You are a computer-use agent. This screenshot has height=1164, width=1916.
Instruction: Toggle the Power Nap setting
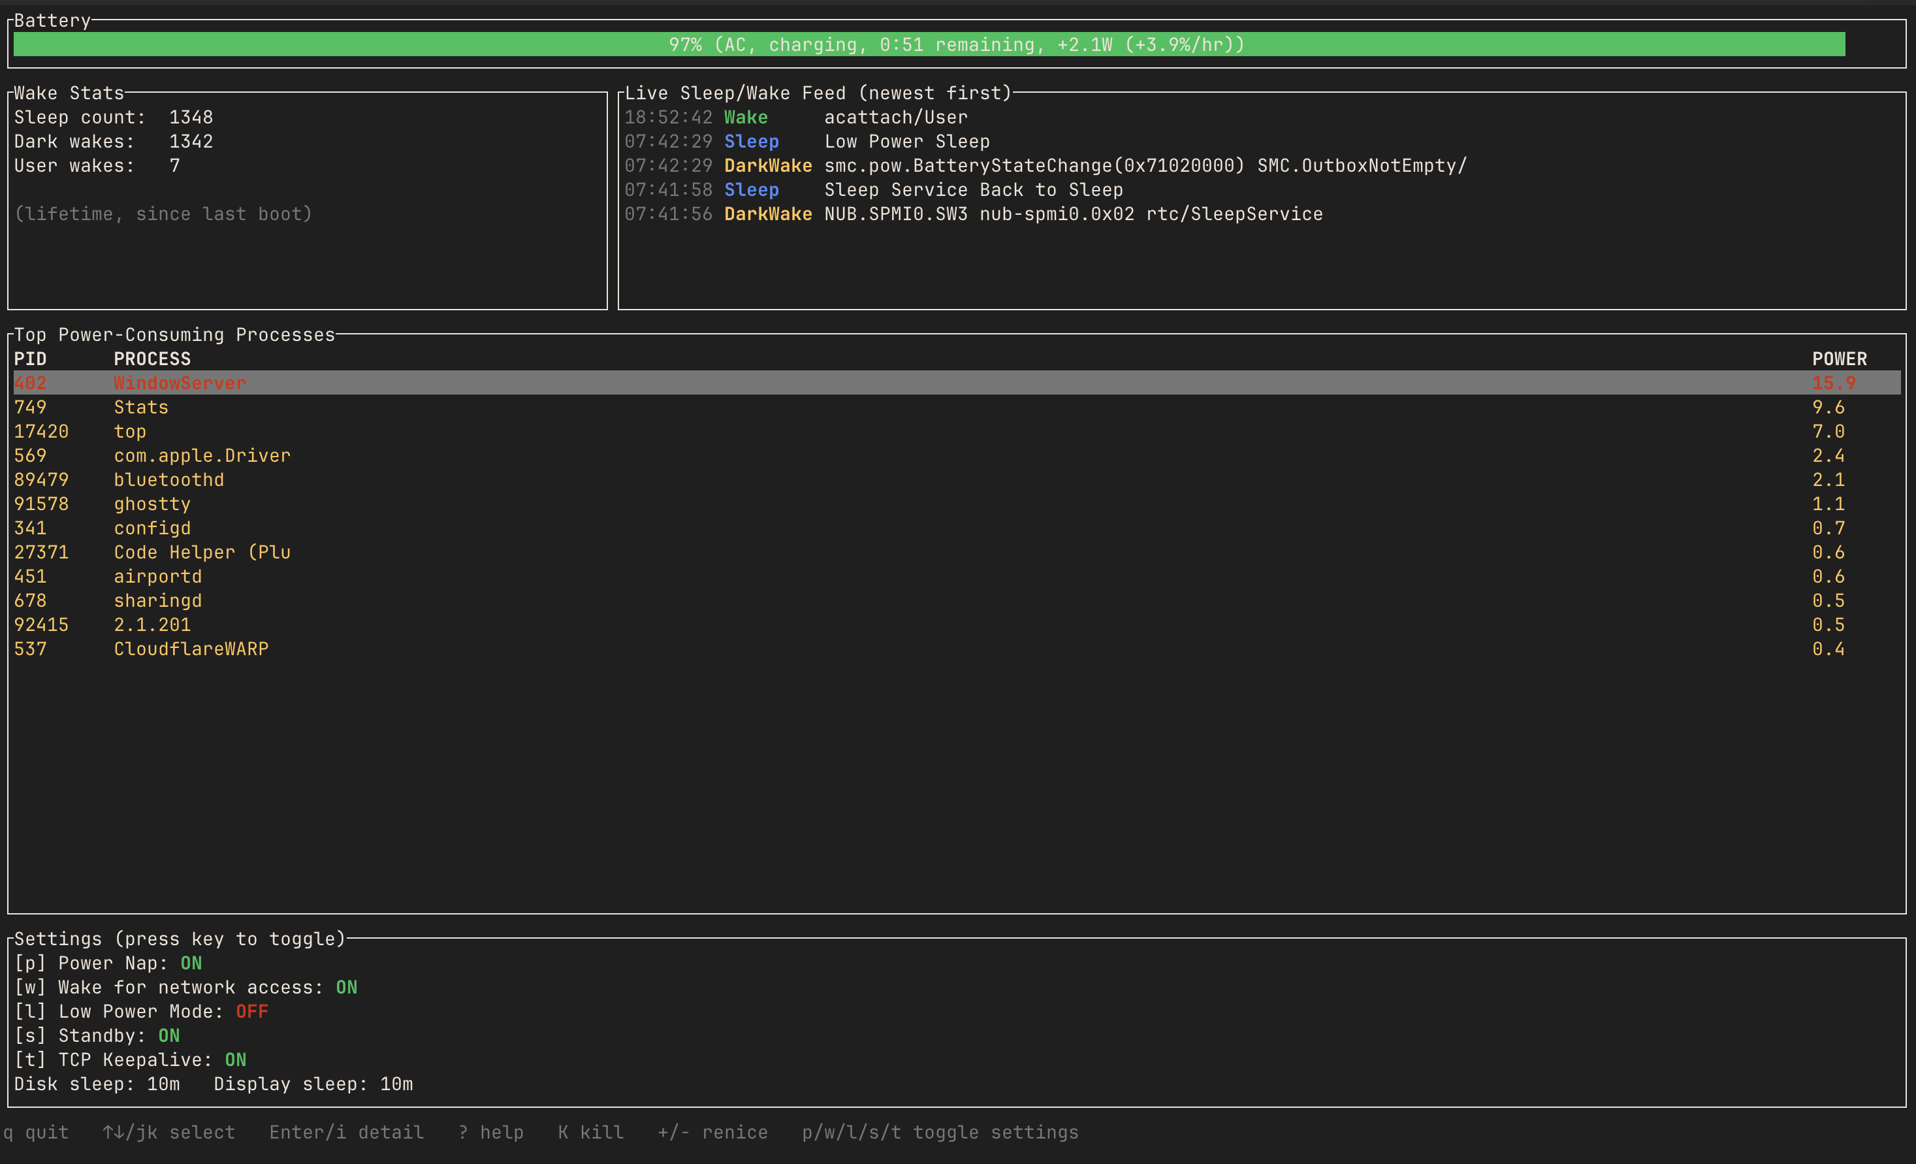pyautogui.click(x=108, y=963)
